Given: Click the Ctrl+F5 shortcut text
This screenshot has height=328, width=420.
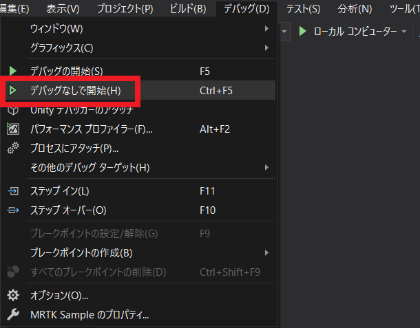Looking at the screenshot, I should [216, 91].
